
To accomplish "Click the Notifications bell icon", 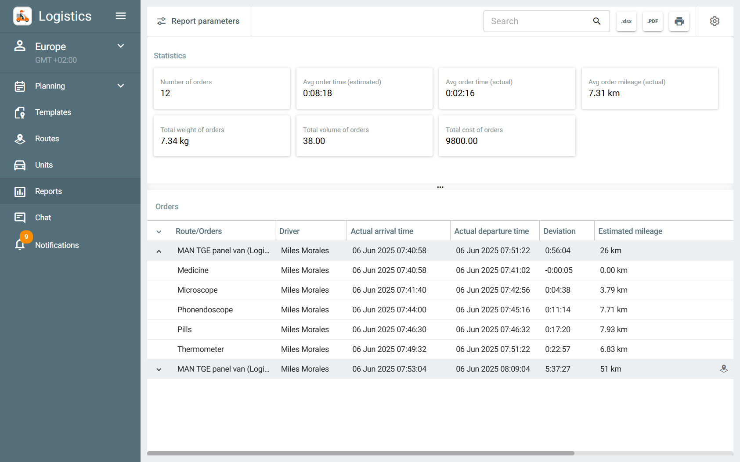I will click(20, 244).
